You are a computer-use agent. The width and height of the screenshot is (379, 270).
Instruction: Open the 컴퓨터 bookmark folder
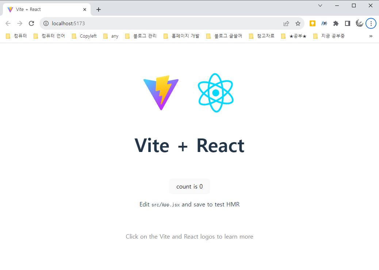(x=16, y=36)
